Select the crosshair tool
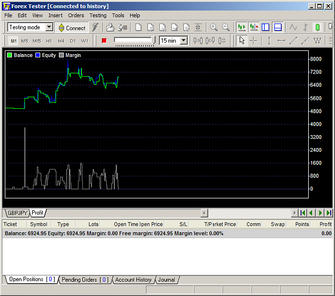335x296 pixels. (x=254, y=41)
